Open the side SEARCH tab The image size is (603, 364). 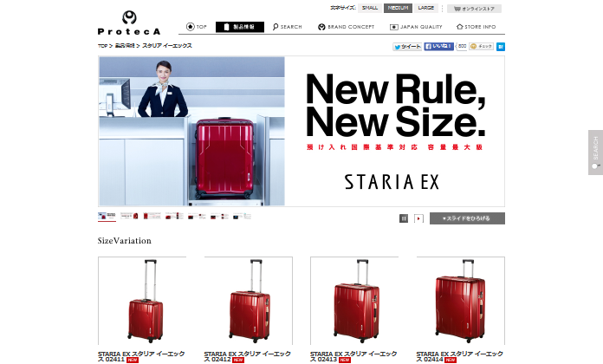[595, 153]
